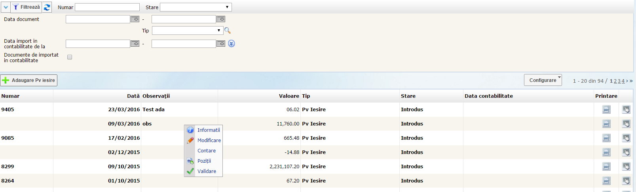Viewport: 636px width, 192px height.
Task: Expand more options with blue double-chevron
Action: point(232,44)
